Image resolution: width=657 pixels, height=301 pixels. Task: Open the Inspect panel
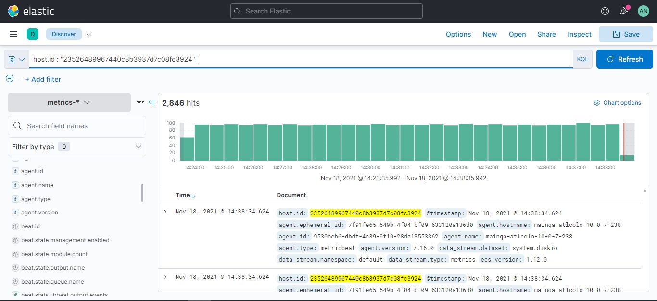point(580,34)
